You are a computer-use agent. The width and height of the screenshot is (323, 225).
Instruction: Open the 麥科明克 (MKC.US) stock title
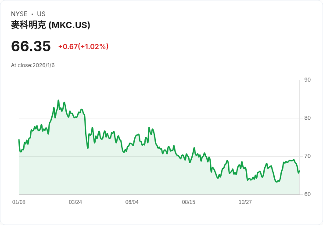[x=50, y=25]
